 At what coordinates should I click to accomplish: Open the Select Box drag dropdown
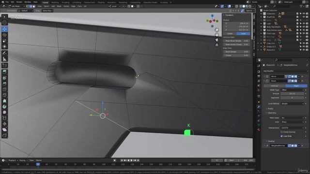coord(47,11)
